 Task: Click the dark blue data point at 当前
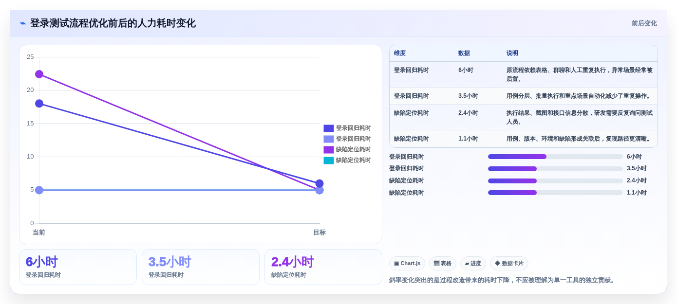[39, 104]
